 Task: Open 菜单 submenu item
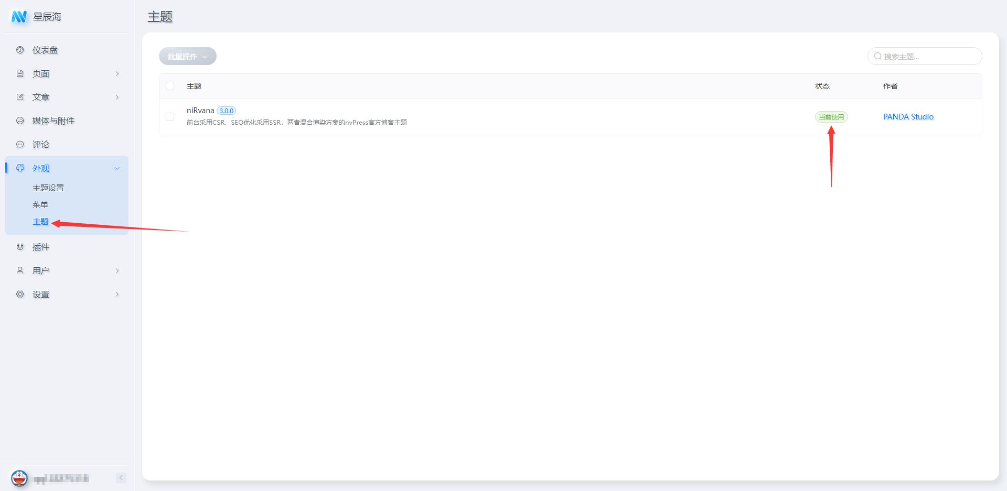[40, 204]
